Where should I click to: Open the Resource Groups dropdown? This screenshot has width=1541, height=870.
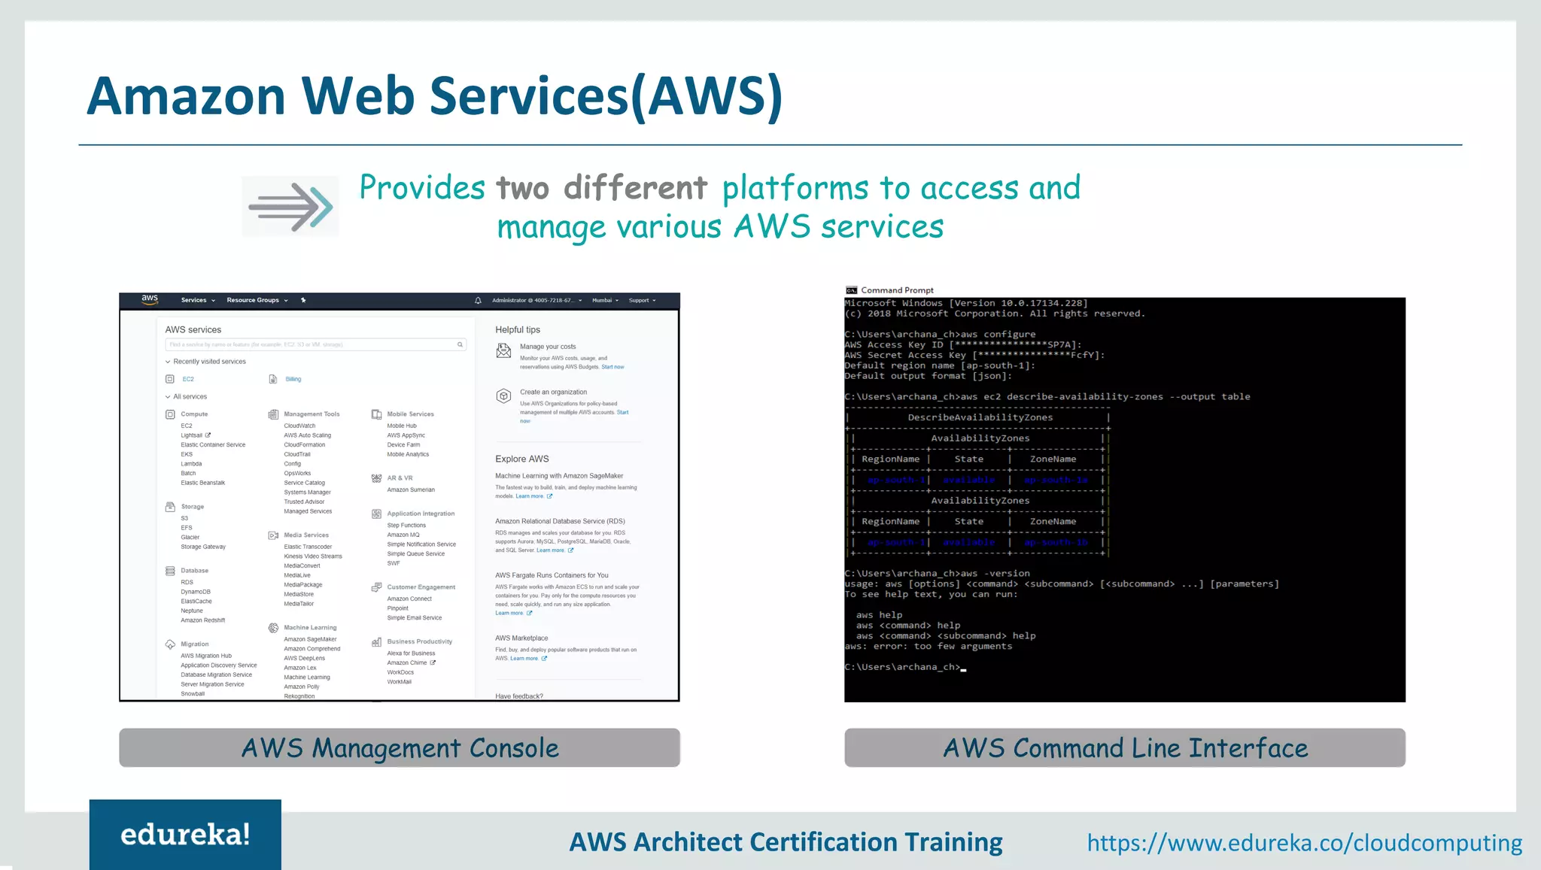point(257,300)
